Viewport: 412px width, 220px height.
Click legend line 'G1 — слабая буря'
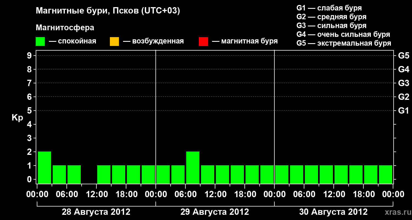point(329,8)
